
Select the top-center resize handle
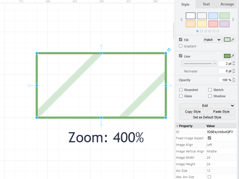tap(101, 53)
